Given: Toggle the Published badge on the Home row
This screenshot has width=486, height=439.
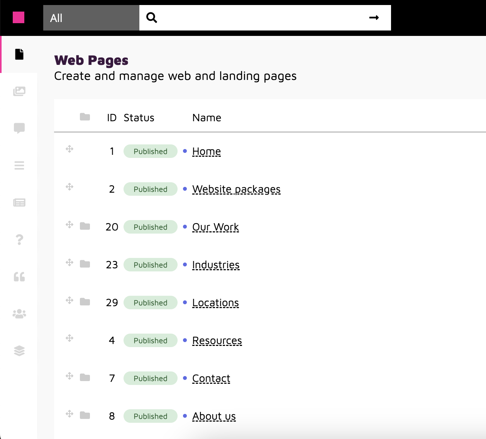Looking at the screenshot, I should [150, 151].
